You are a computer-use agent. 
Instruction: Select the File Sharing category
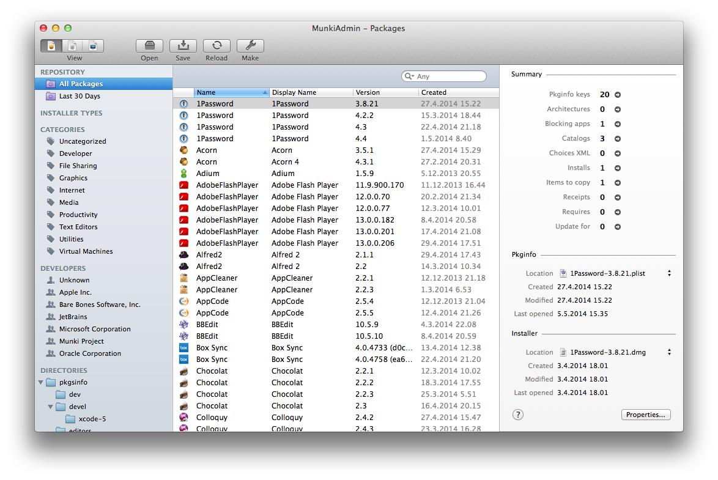tap(103, 166)
